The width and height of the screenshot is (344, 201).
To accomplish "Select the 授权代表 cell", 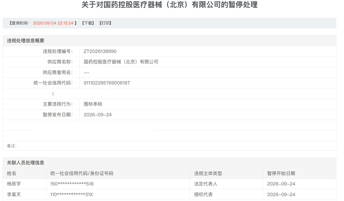I will pos(203,194).
